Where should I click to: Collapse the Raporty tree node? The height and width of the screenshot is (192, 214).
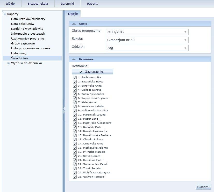[x=5, y=14]
